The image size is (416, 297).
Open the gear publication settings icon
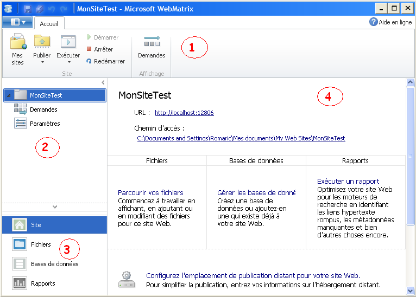coord(126,280)
